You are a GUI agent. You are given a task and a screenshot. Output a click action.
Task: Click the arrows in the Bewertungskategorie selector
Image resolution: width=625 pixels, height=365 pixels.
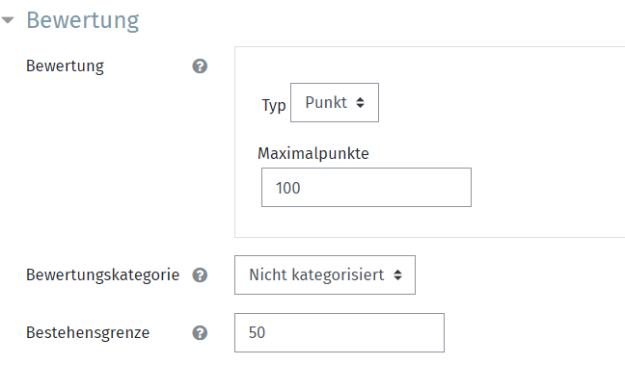pyautogui.click(x=397, y=275)
